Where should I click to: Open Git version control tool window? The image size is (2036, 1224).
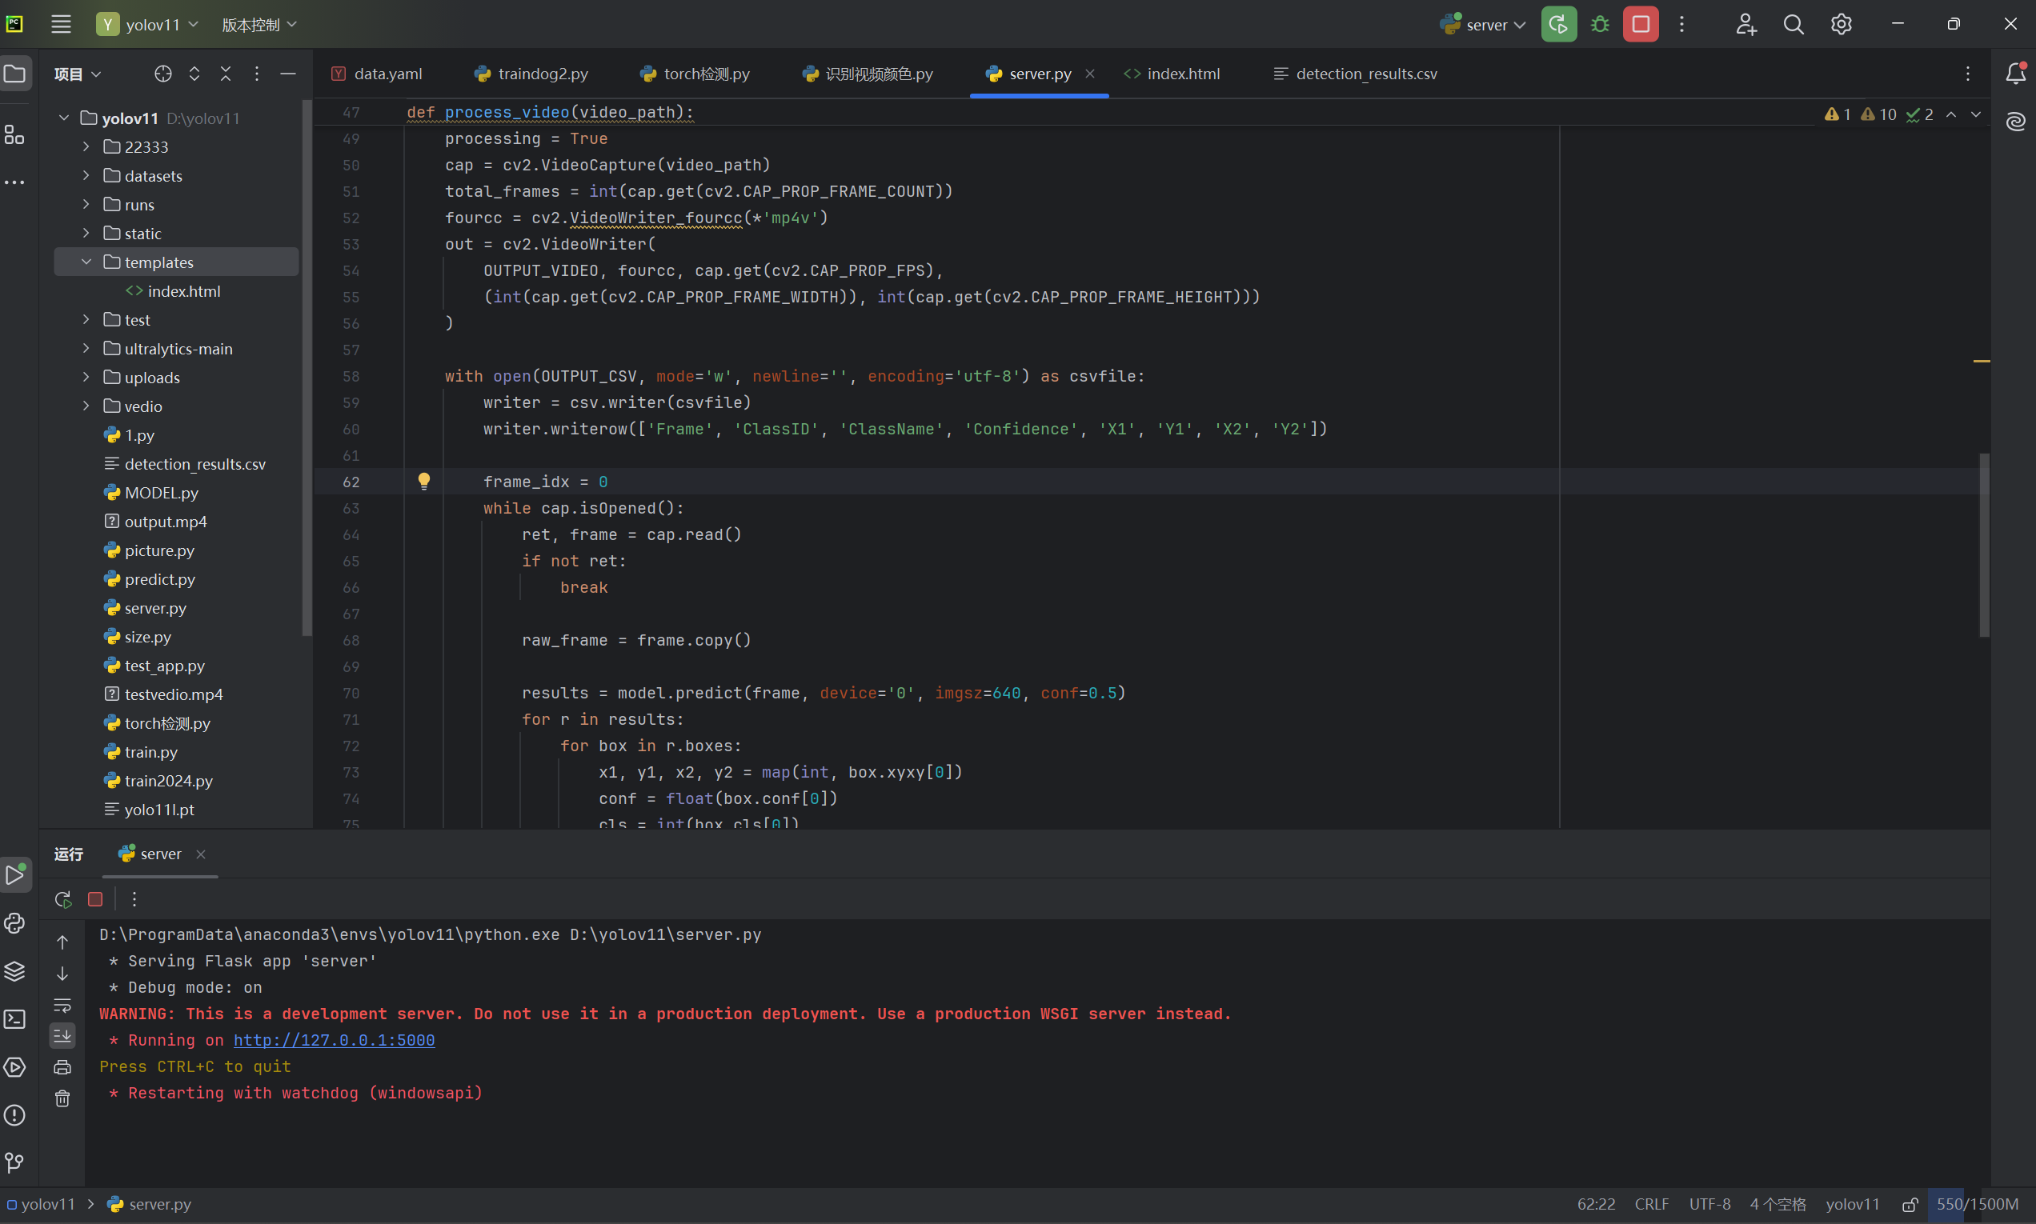[x=15, y=1163]
